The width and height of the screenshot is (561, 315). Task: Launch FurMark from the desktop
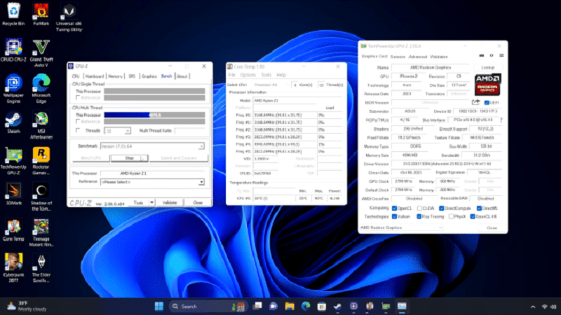click(41, 14)
